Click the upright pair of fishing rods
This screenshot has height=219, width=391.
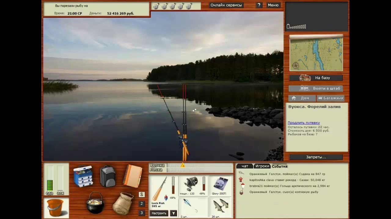[x=185, y=122]
